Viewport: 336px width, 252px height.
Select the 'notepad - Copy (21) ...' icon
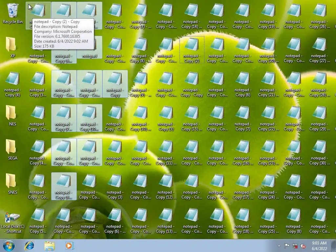[268, 84]
